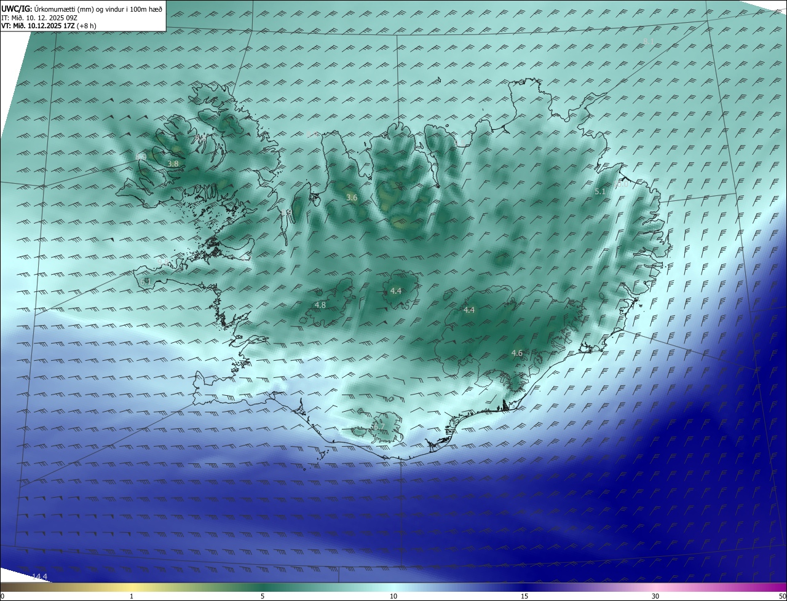Click the 15 tick on the color scale

(524, 596)
